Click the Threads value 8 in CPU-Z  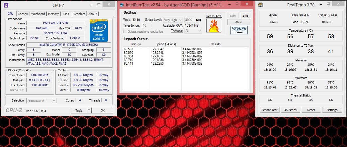106,100
